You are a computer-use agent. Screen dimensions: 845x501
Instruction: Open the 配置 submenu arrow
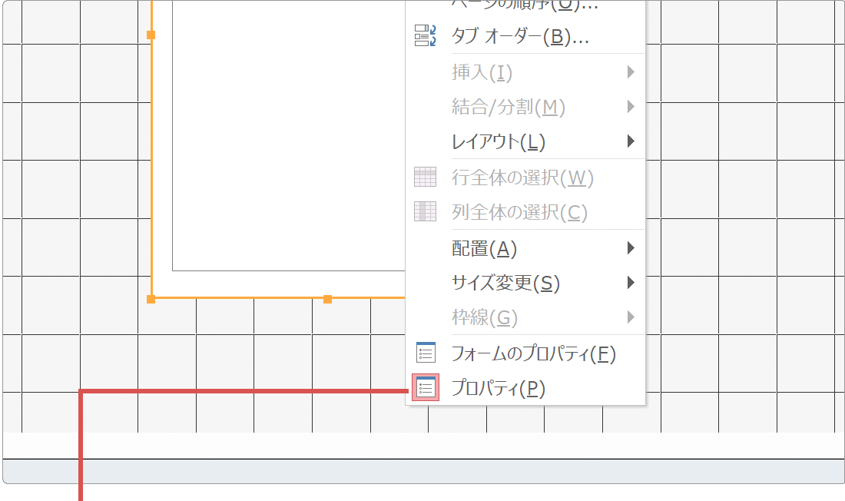click(631, 247)
